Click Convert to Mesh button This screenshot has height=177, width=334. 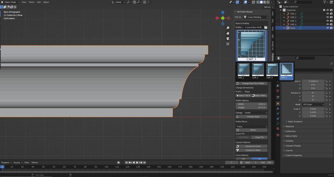[x=251, y=150]
